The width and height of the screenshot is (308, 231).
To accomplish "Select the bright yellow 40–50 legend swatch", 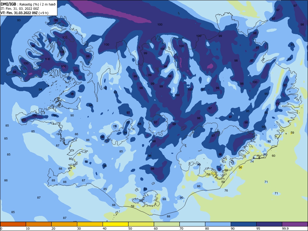I will pyautogui.click(x=115, y=224).
